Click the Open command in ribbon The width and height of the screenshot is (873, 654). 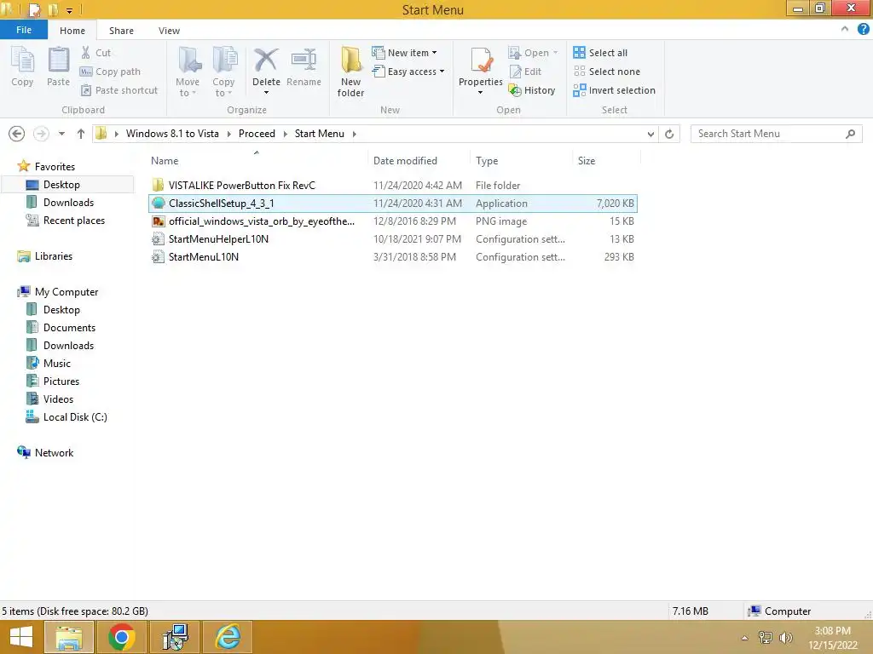pos(533,53)
